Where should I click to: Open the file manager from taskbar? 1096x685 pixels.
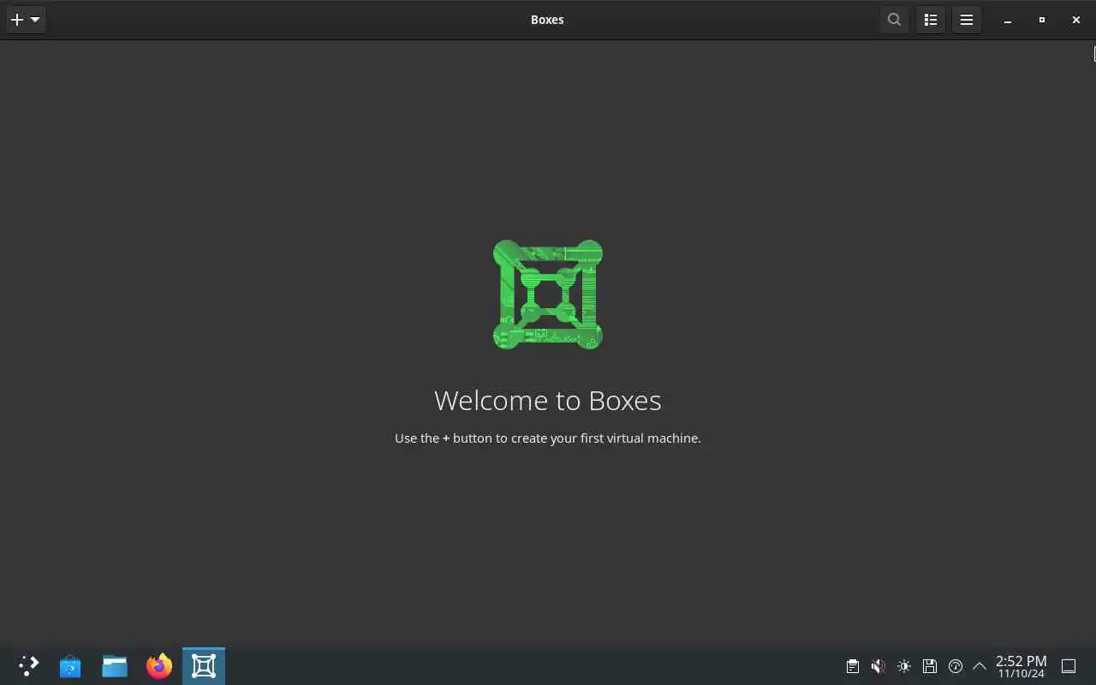(x=115, y=666)
